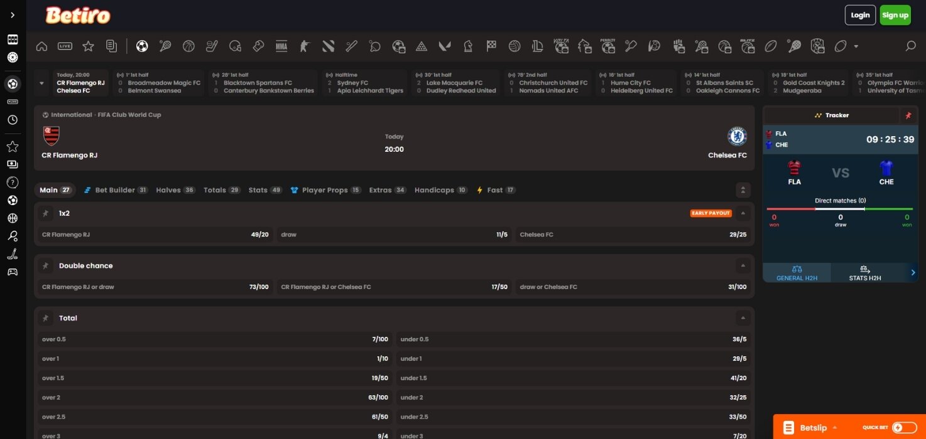Image resolution: width=926 pixels, height=439 pixels.
Task: Pin the 1x2 market
Action: pos(45,213)
